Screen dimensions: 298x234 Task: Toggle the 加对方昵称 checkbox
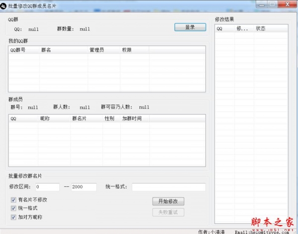[x=13, y=217]
